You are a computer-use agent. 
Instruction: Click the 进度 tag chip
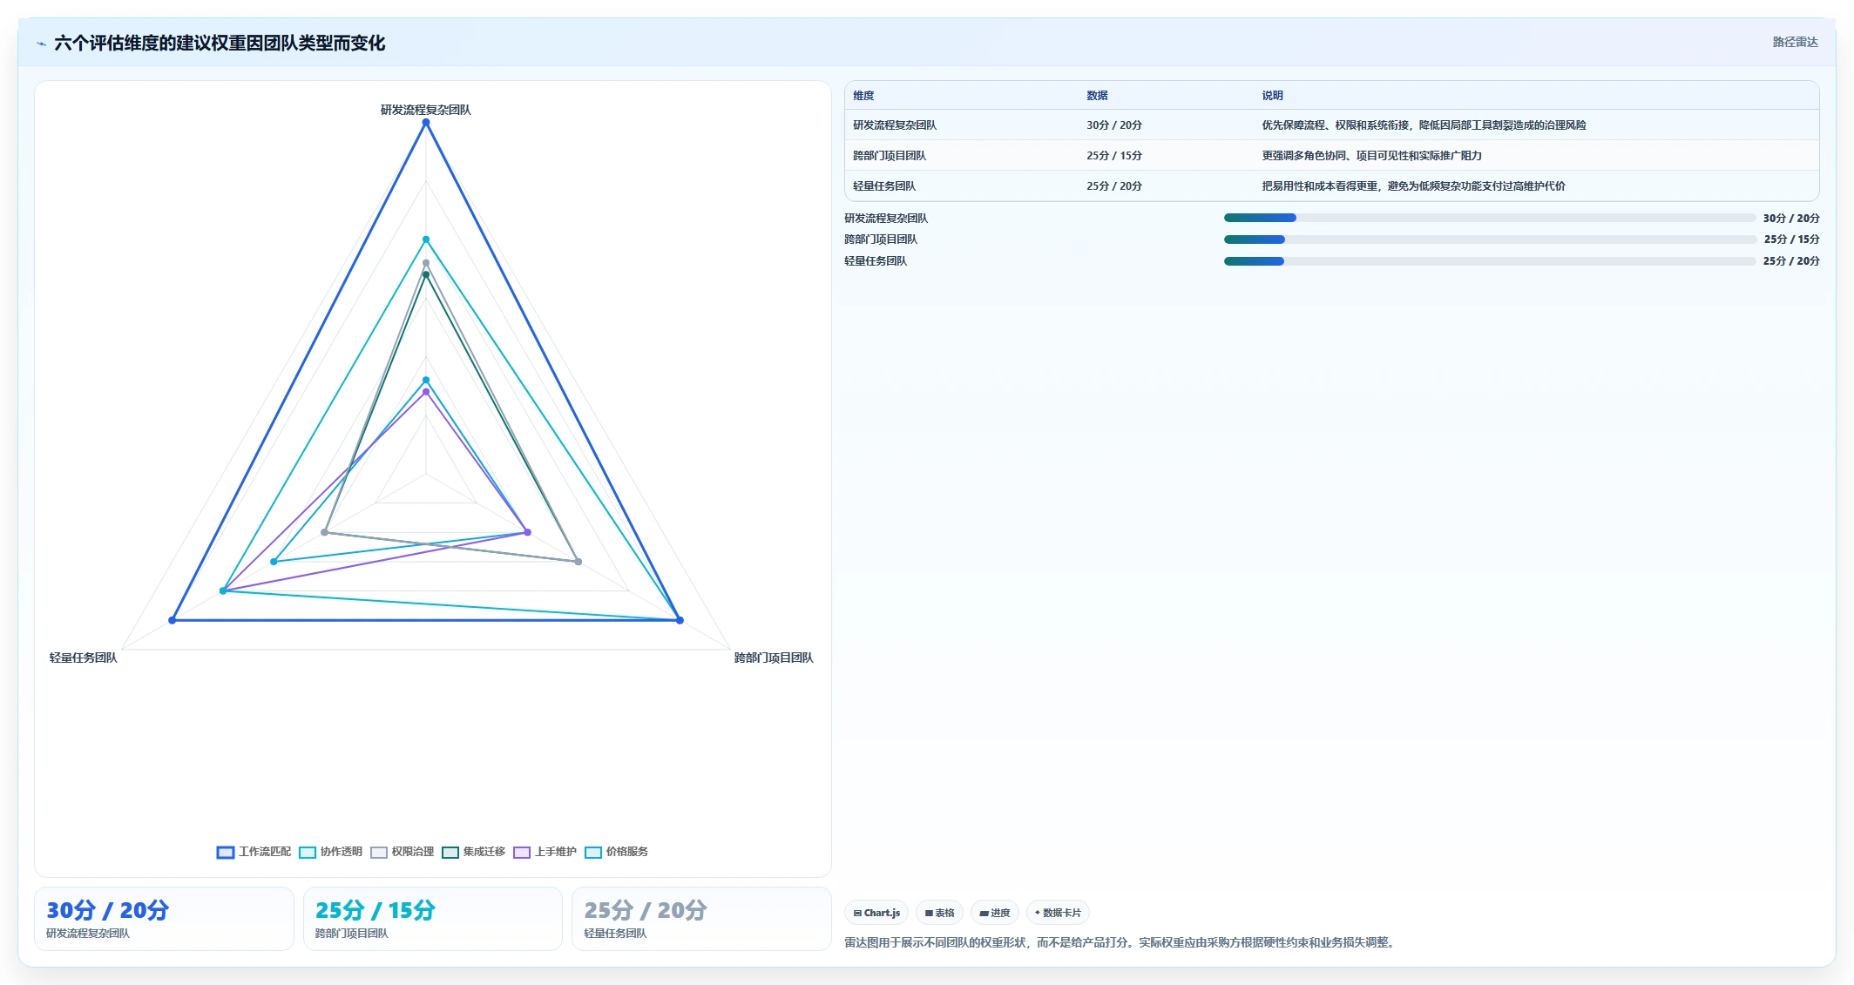[995, 913]
